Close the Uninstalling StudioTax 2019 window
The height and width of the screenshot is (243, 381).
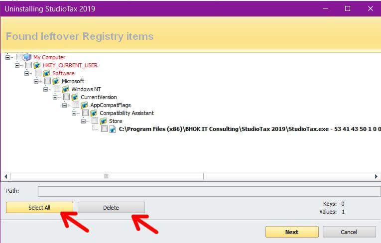coord(371,9)
